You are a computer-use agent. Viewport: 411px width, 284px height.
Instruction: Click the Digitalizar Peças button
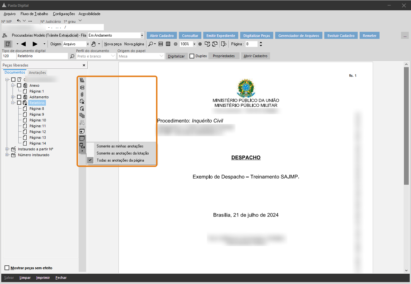[257, 35]
